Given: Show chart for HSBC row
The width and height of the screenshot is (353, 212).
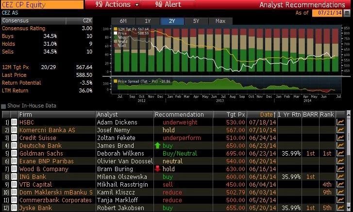Looking at the screenshot, I should [x=340, y=122].
